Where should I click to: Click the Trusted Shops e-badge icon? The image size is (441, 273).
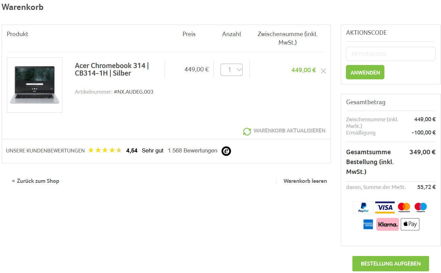click(x=226, y=151)
